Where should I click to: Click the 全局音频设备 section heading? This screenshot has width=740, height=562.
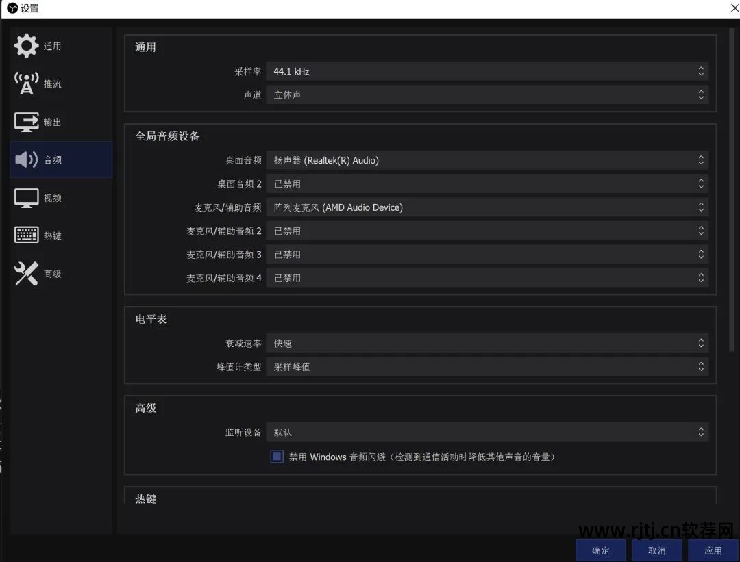(168, 136)
